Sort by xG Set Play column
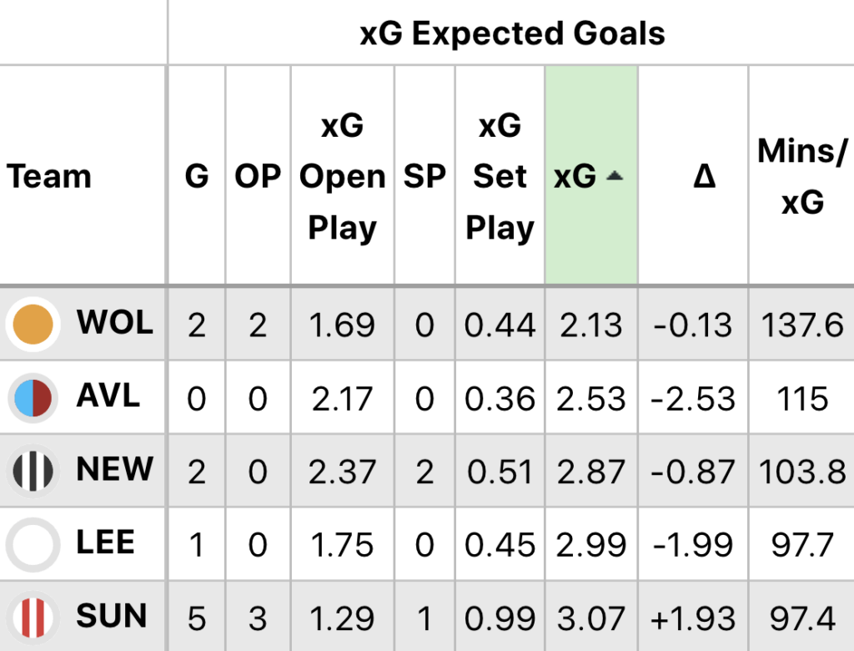The width and height of the screenshot is (854, 651). pyautogui.click(x=500, y=176)
